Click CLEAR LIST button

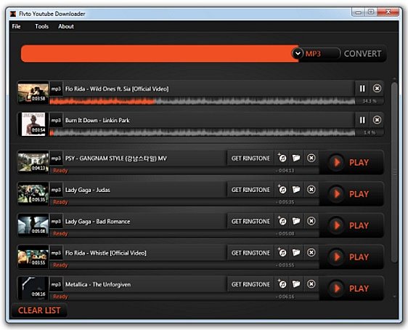click(x=39, y=310)
